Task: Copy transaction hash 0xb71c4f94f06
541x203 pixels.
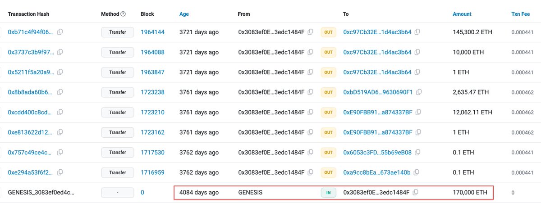Action: (60, 32)
